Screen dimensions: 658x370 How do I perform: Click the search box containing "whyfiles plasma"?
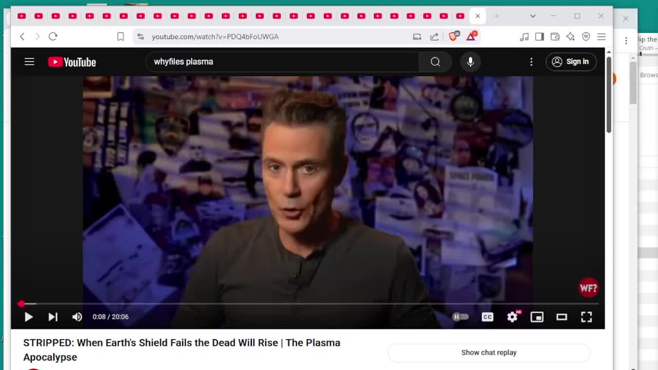click(x=283, y=62)
